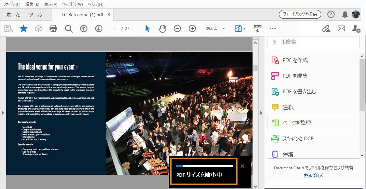Toggle the blue star bookmark icon
Screen dimensions: 366x189
(x=23, y=29)
